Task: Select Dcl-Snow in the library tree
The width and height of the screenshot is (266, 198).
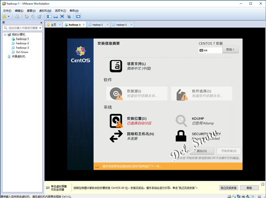Action: 22,52
